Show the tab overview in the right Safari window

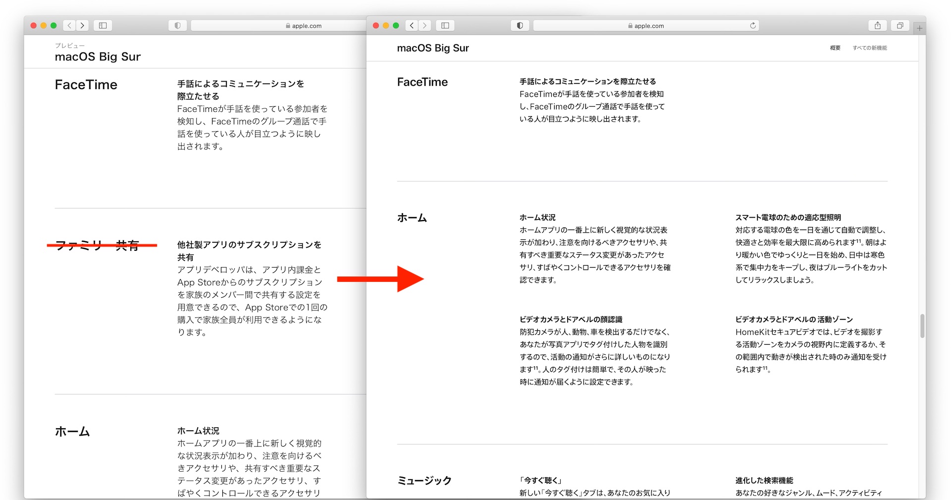click(900, 26)
